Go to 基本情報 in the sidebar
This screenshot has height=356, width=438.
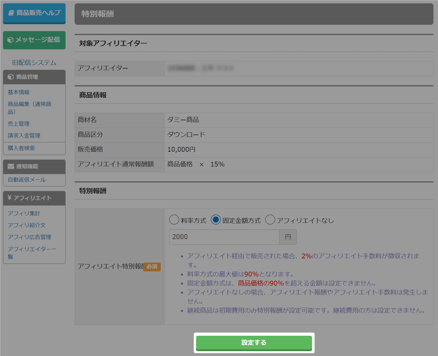(19, 92)
